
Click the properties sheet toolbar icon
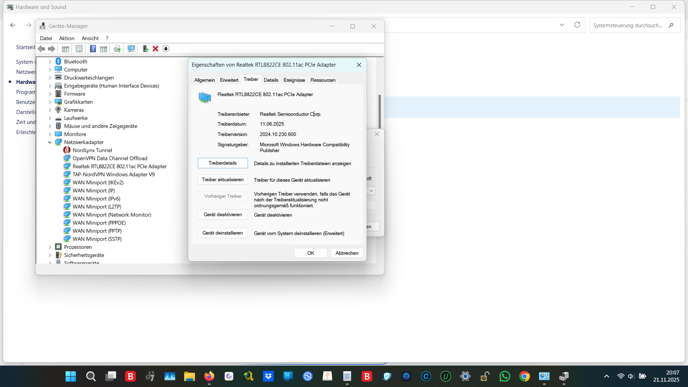pyautogui.click(x=79, y=49)
